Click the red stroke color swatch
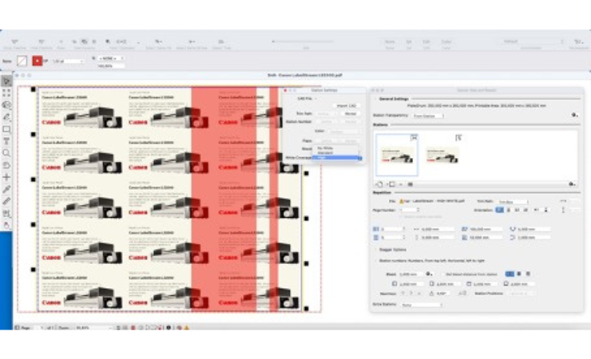 (x=37, y=61)
